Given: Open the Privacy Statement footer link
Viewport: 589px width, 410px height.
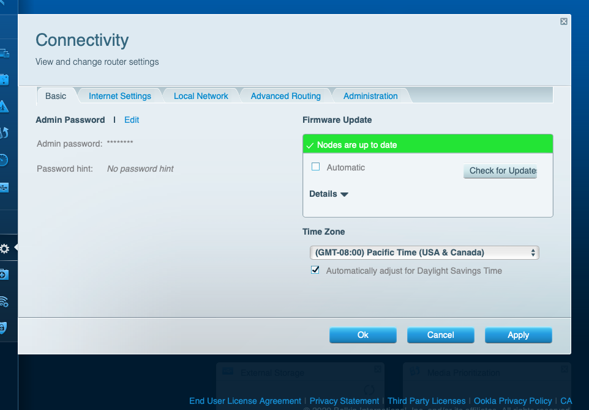Looking at the screenshot, I should [344, 401].
